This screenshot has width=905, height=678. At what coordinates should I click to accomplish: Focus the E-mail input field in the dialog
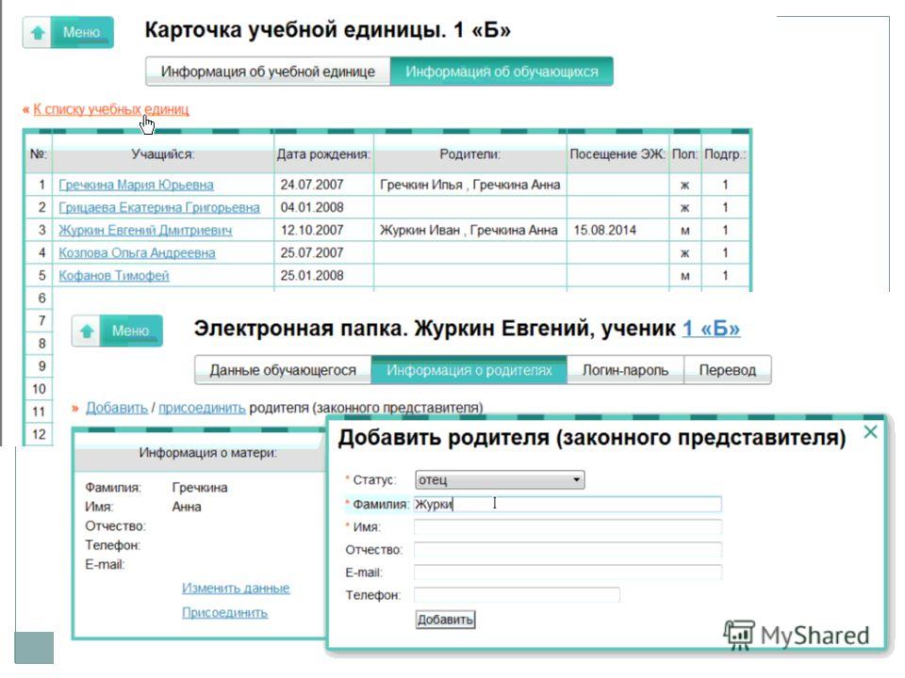point(568,573)
